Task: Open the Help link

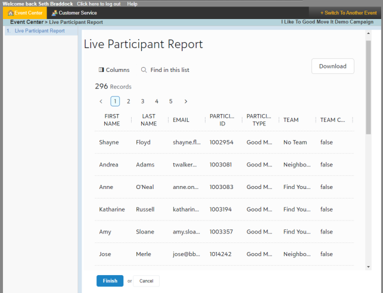Action: [x=132, y=4]
